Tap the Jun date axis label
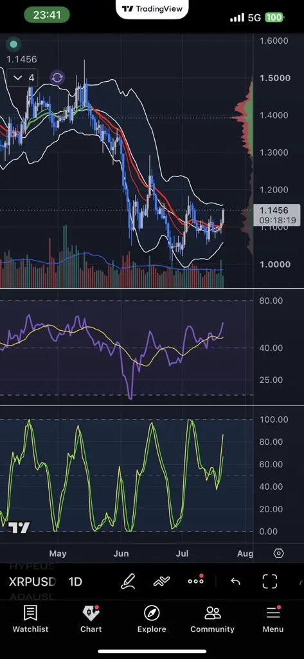Viewport: 304px width, 659px height. click(x=121, y=553)
